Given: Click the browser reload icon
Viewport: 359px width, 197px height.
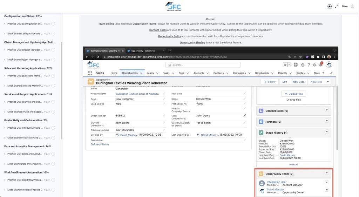Looking at the screenshot, I should tap(98, 57).
